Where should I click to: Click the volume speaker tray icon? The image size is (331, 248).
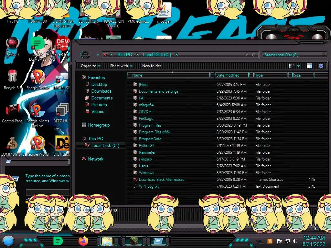coord(295,241)
